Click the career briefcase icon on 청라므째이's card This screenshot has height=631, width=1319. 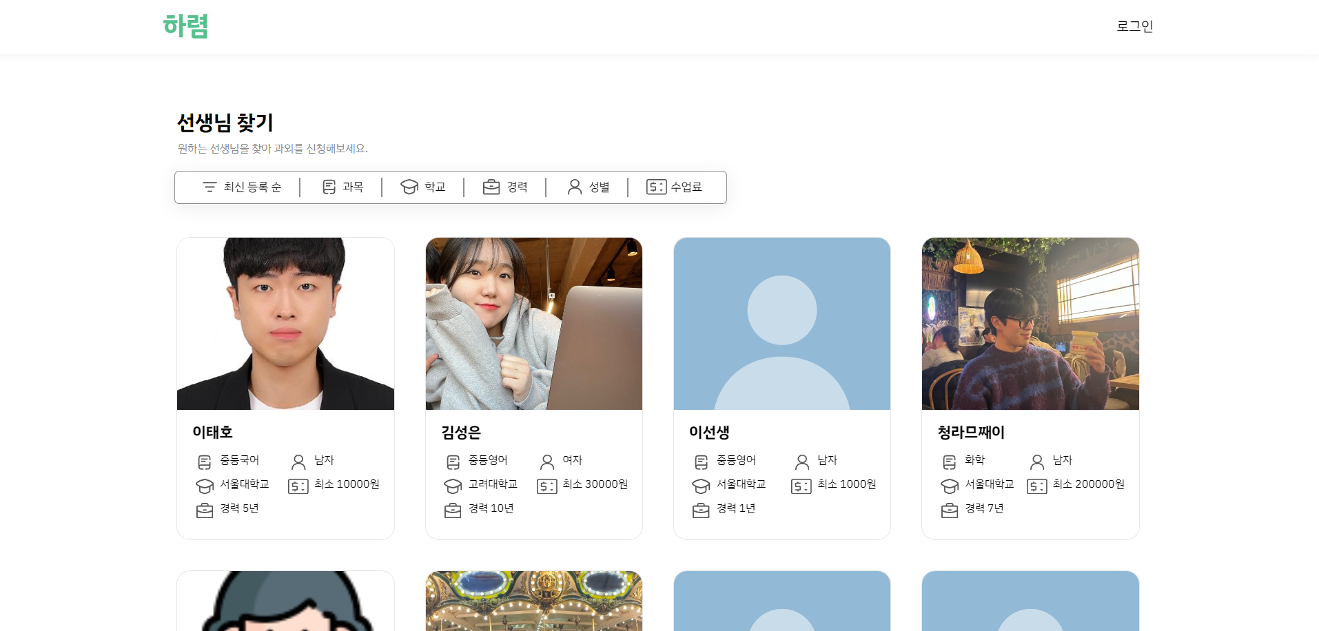tap(950, 510)
